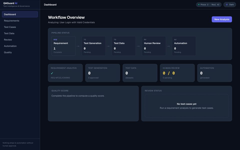Select Test Data in the sidebar
240x150 pixels.
click(20, 33)
